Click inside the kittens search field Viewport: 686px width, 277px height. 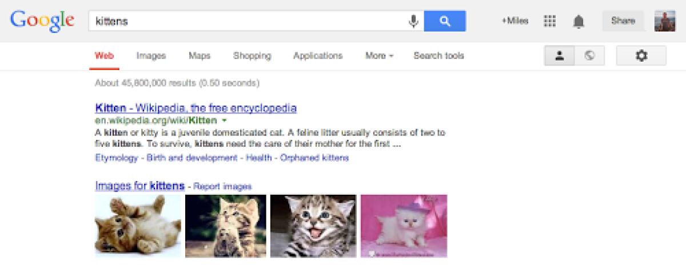(246, 21)
